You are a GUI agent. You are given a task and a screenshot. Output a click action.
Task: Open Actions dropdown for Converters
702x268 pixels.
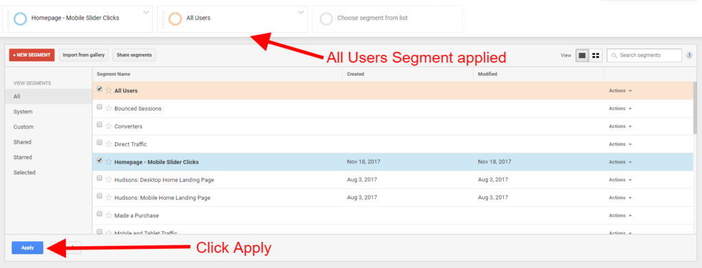click(x=620, y=126)
